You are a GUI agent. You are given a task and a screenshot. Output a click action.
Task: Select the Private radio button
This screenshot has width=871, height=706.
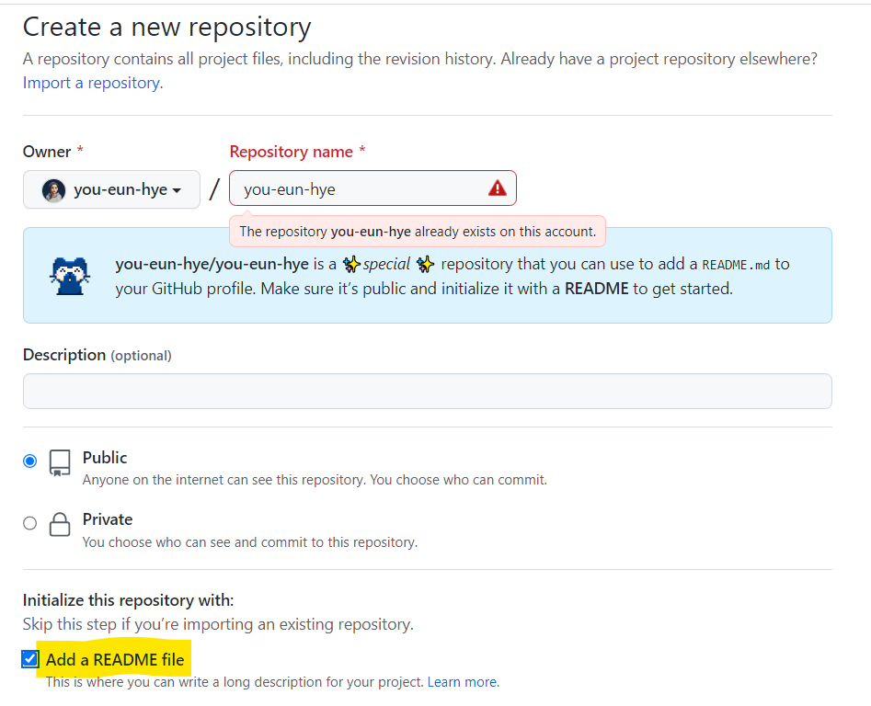[x=30, y=523]
